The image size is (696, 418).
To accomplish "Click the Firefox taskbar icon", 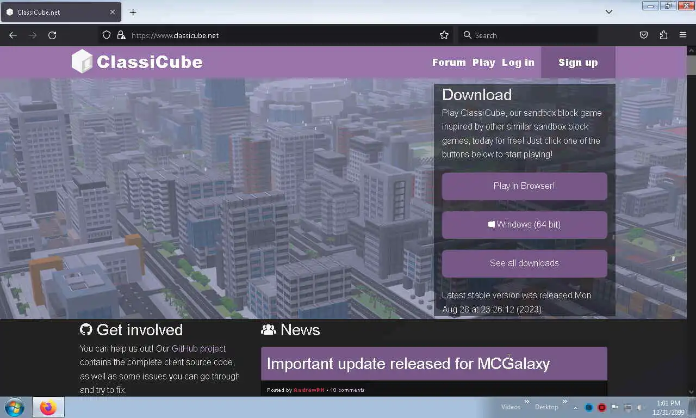I will pos(48,407).
